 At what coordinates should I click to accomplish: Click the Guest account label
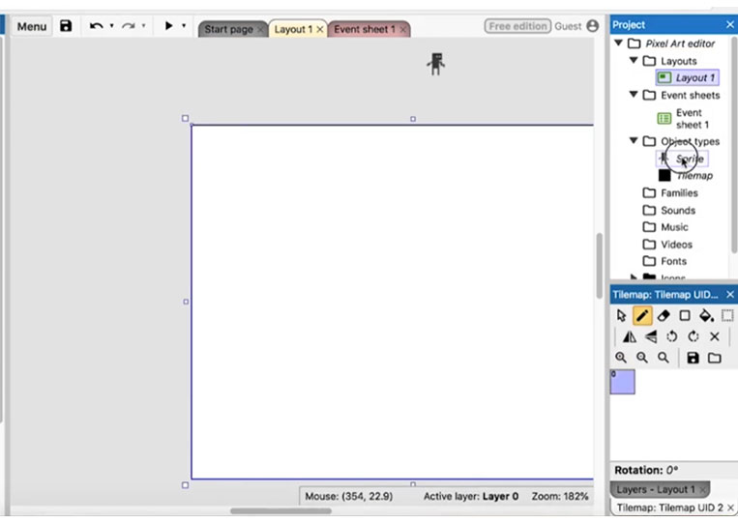tap(568, 26)
